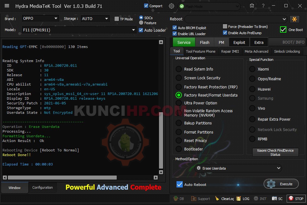
Task: Toggle the One Boot green checkbox
Action: [x=283, y=30]
